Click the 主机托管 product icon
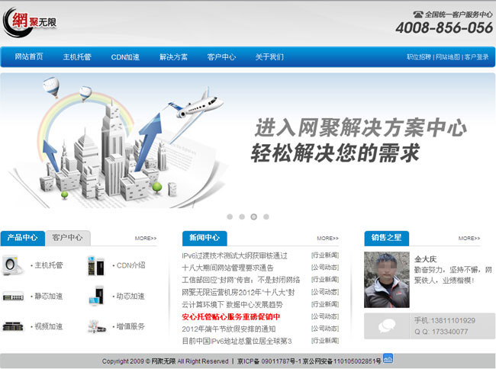 [12, 265]
